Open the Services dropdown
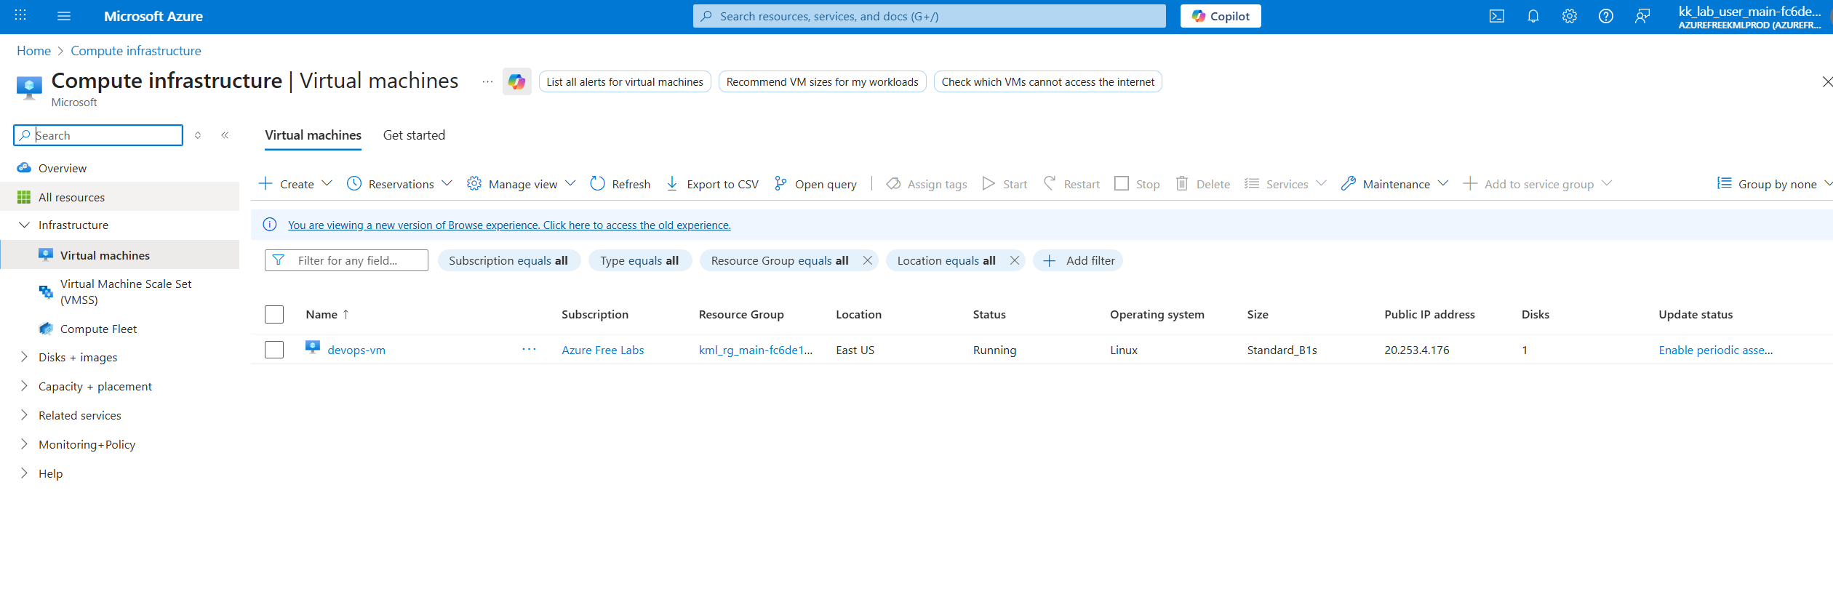This screenshot has width=1833, height=594. tap(1285, 184)
